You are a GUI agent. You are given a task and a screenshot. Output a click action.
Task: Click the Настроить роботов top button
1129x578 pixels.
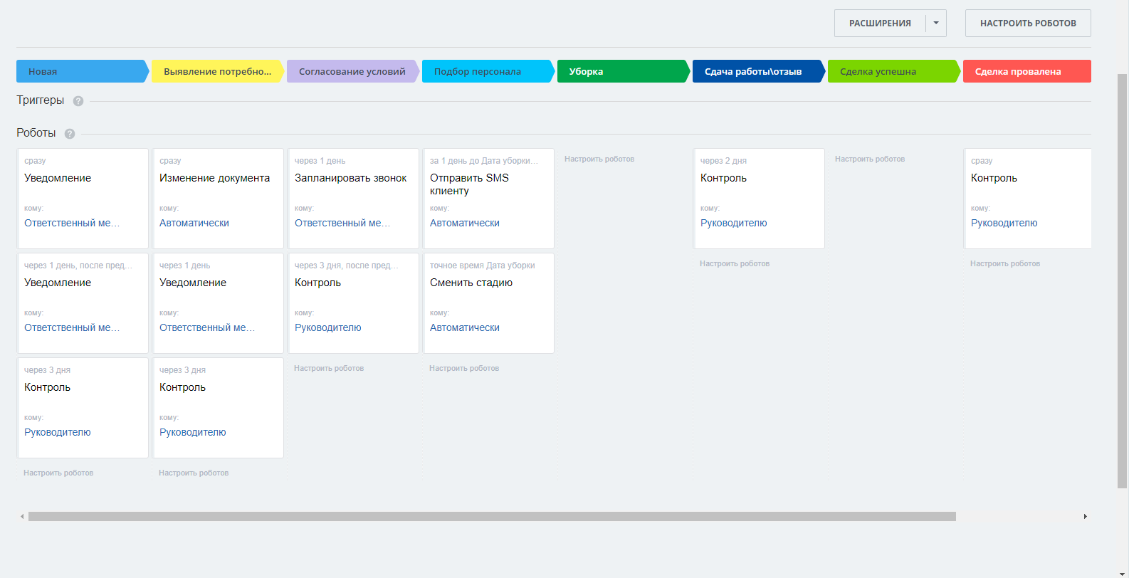coord(1028,23)
